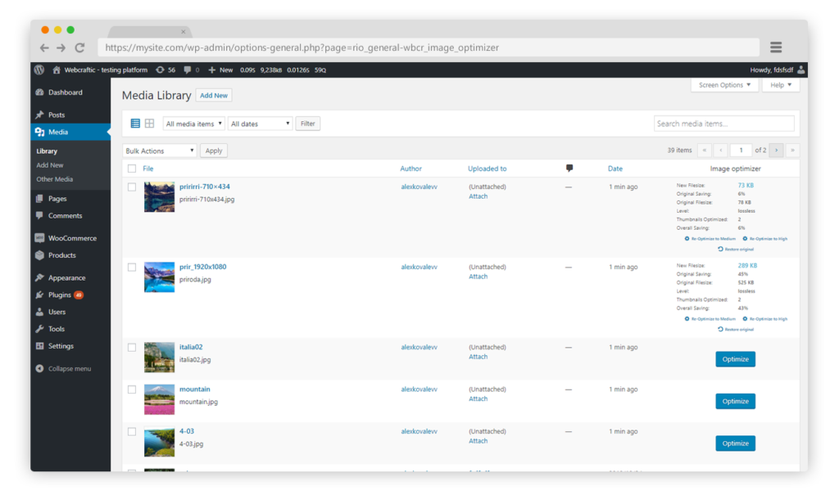Optimize the 4-03 image
This screenshot has width=839, height=495.
point(735,443)
